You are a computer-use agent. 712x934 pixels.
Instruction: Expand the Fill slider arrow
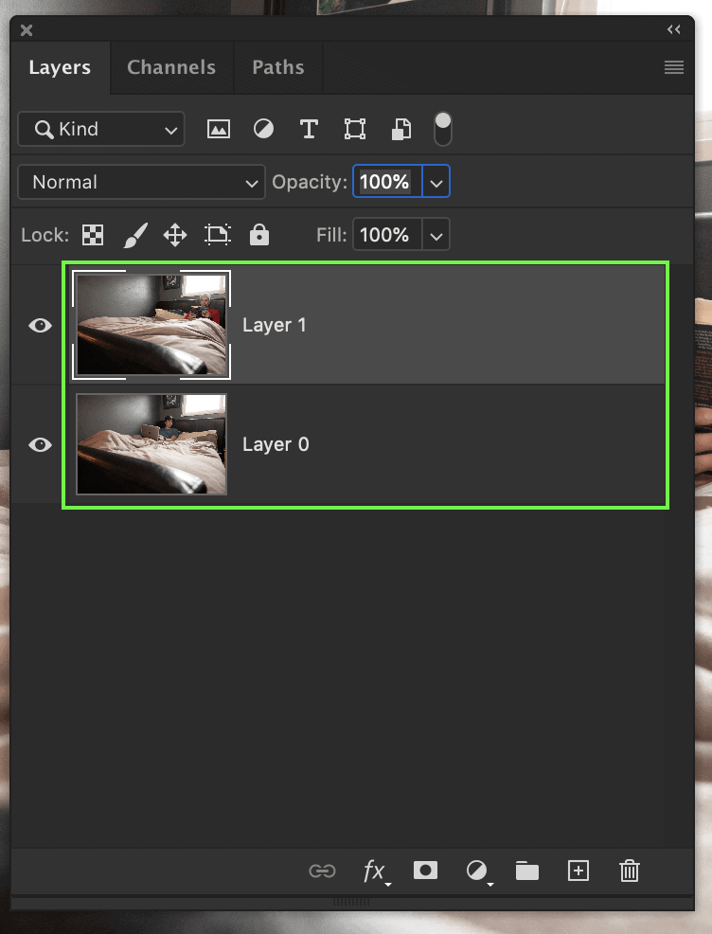(436, 235)
